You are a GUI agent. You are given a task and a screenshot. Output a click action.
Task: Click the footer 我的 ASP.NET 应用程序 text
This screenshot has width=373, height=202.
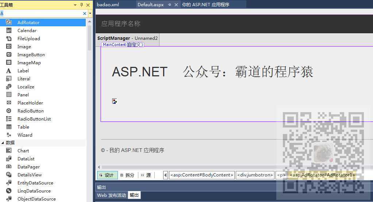(136, 150)
